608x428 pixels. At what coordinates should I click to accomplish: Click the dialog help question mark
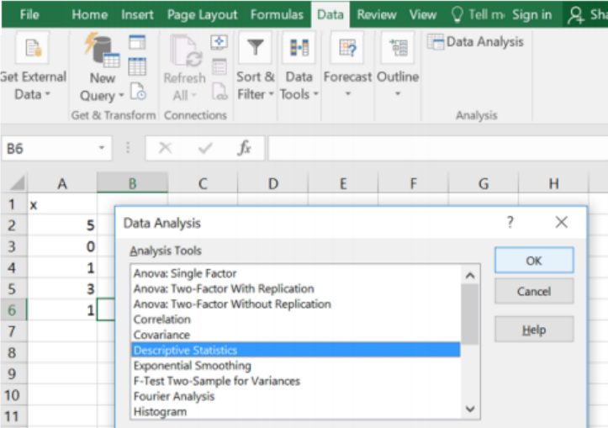pyautogui.click(x=510, y=222)
